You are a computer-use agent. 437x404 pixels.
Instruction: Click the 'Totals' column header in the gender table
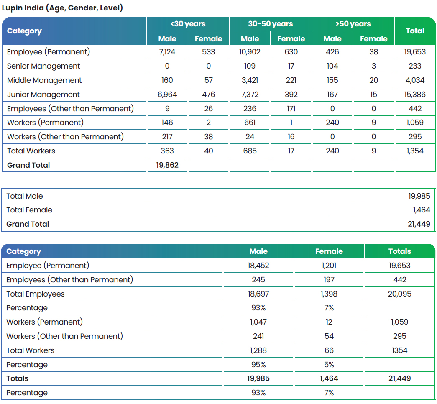pyautogui.click(x=400, y=251)
